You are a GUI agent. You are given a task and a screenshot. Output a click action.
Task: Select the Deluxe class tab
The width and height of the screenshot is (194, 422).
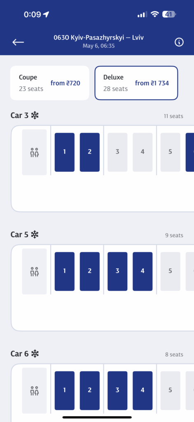coord(136,83)
